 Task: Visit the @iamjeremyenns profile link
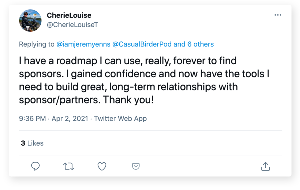(x=83, y=44)
